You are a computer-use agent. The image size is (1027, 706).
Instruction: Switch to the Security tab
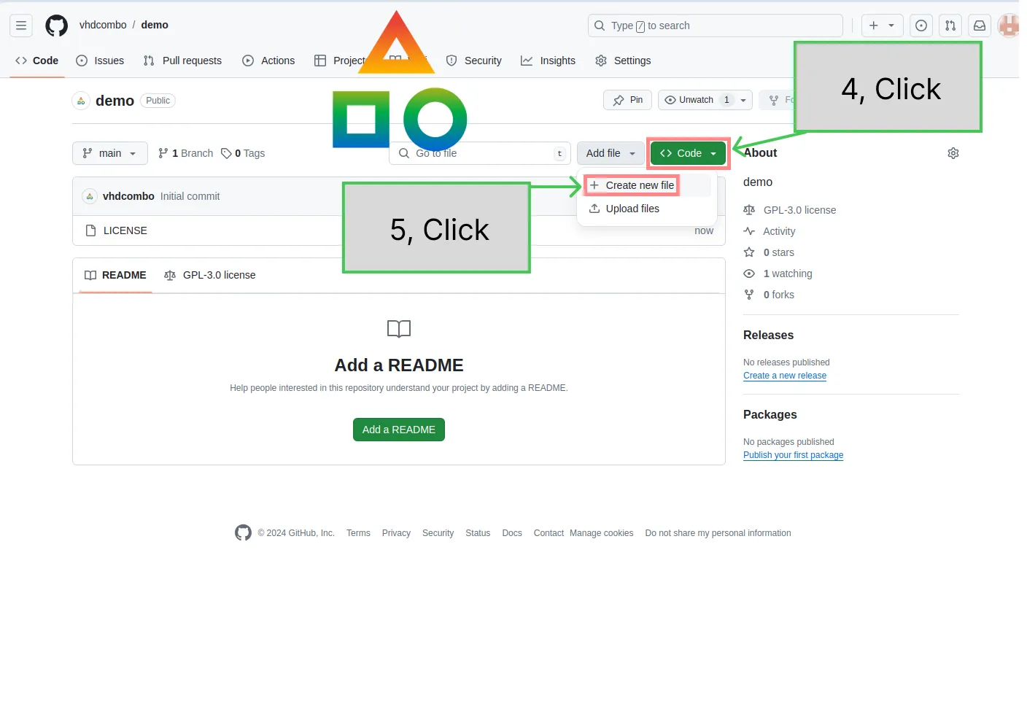click(474, 61)
